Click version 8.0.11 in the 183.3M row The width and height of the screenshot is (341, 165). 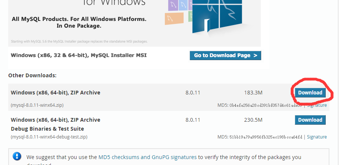coord(193,93)
